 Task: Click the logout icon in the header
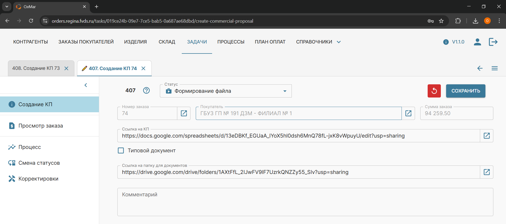point(493,42)
